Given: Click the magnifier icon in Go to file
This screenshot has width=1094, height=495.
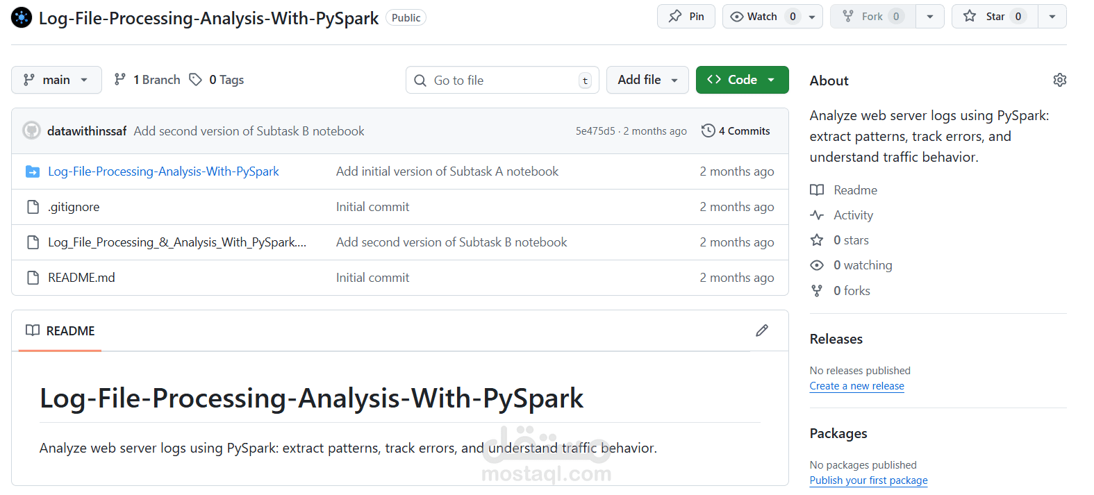Looking at the screenshot, I should click(420, 81).
